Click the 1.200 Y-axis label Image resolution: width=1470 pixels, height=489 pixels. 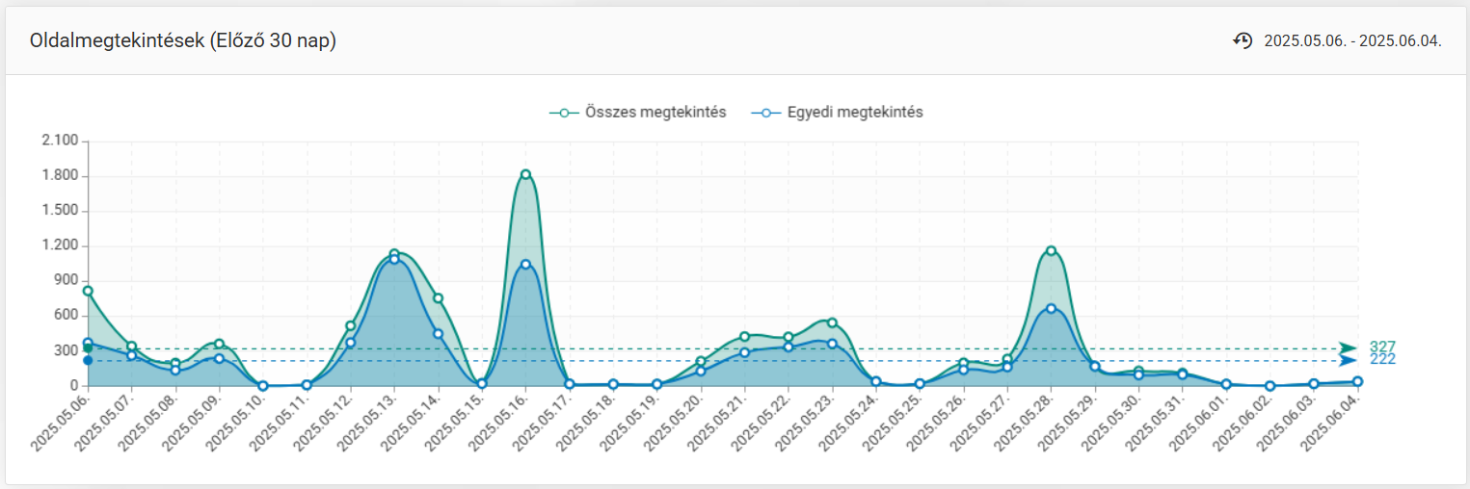pyautogui.click(x=60, y=245)
